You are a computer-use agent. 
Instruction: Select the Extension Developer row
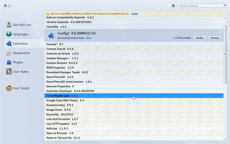point(134,91)
